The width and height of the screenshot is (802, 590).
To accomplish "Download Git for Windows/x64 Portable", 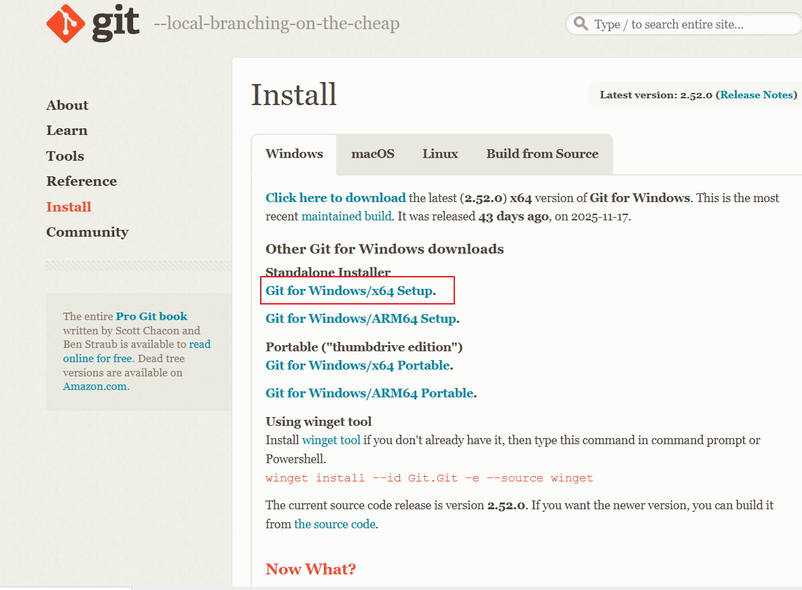I will click(x=358, y=366).
